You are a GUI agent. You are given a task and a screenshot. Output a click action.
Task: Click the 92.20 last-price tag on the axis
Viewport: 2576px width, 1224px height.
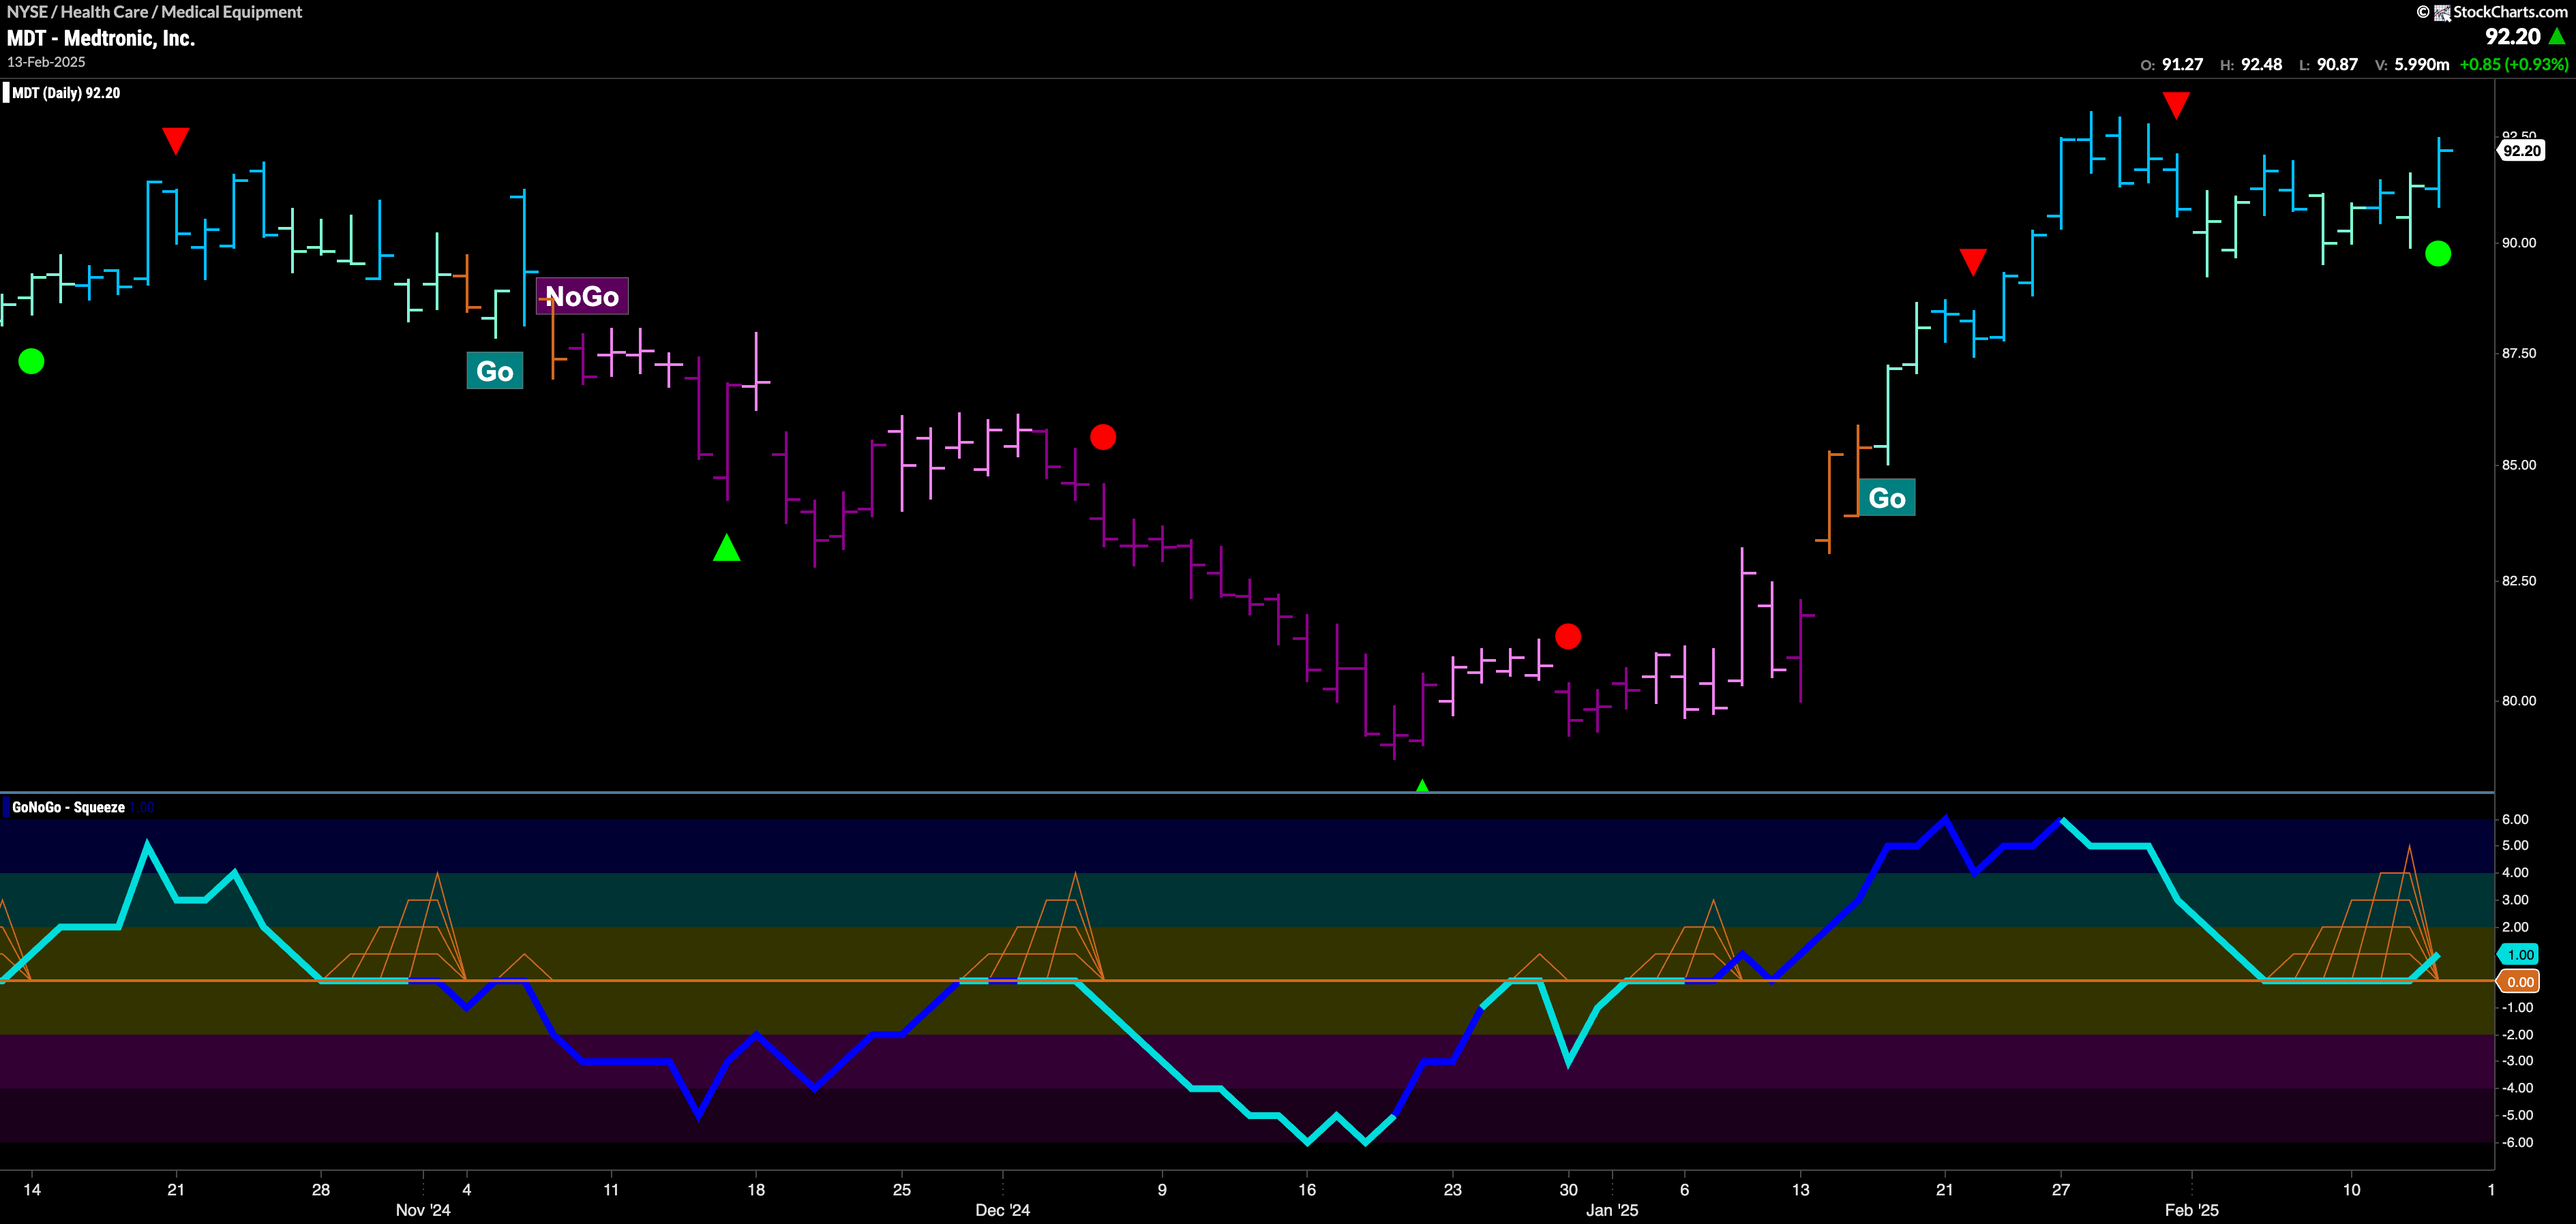[2521, 150]
